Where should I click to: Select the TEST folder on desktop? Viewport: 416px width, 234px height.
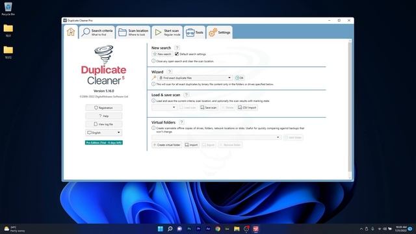[x=8, y=31]
